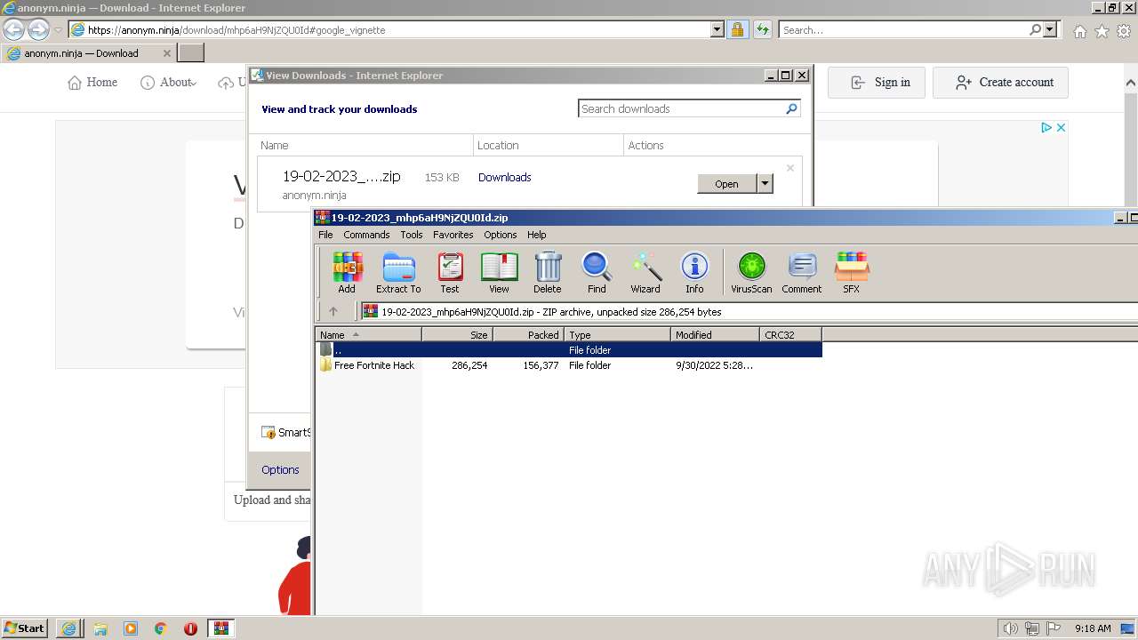Select the anonym.ninja — Download tab

click(x=89, y=53)
